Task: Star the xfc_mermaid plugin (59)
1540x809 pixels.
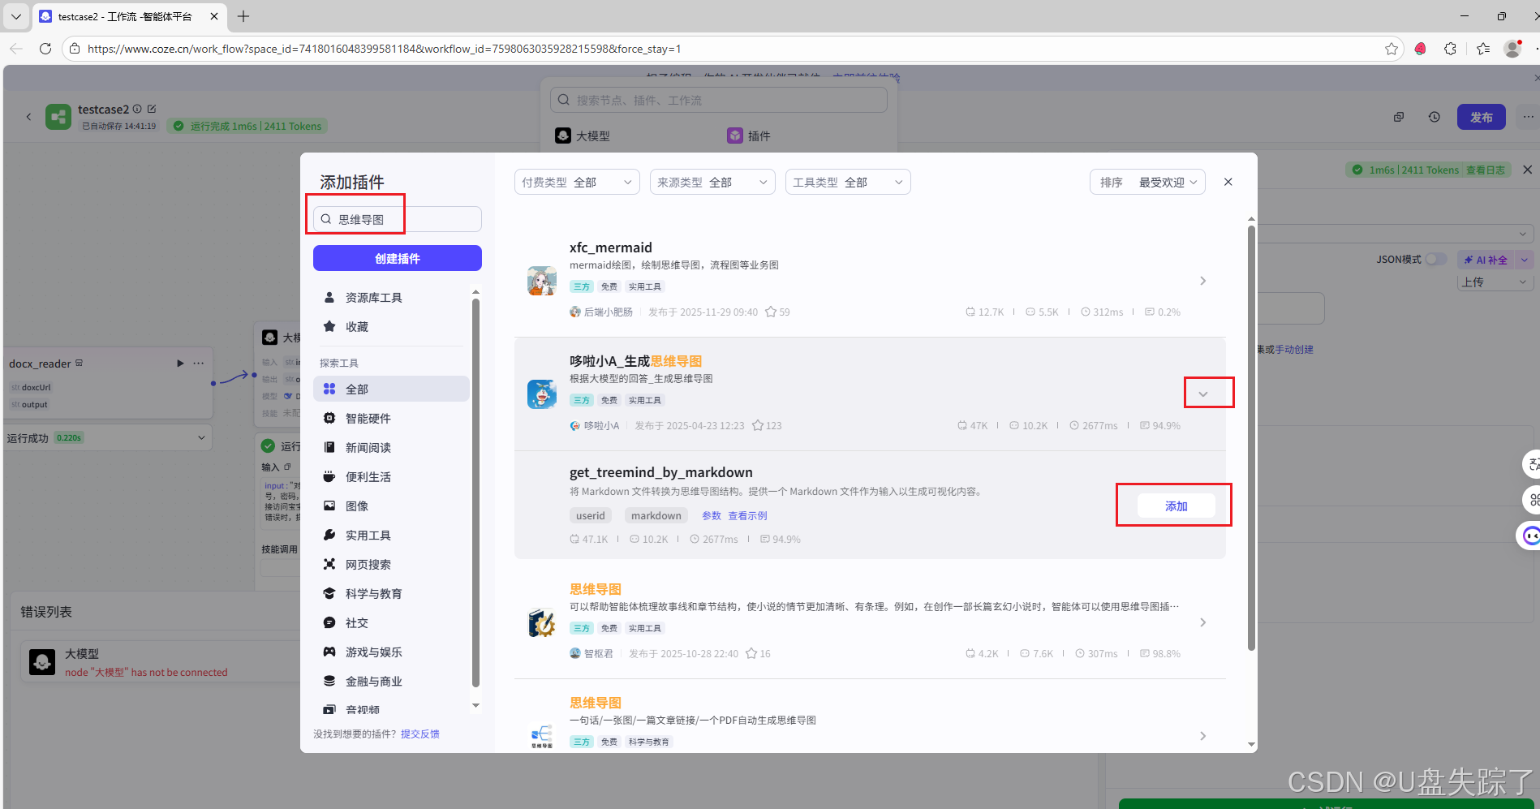Action: [x=771, y=312]
